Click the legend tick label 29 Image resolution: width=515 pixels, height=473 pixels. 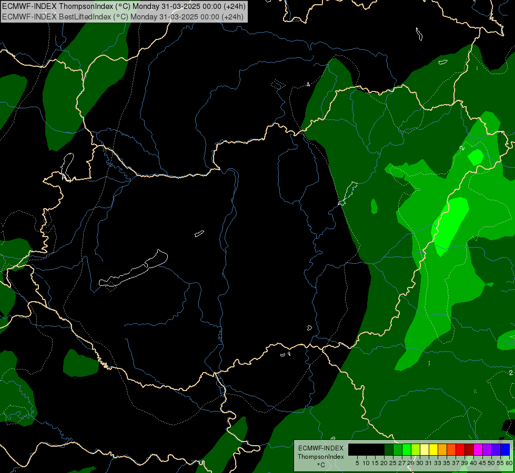(411, 463)
